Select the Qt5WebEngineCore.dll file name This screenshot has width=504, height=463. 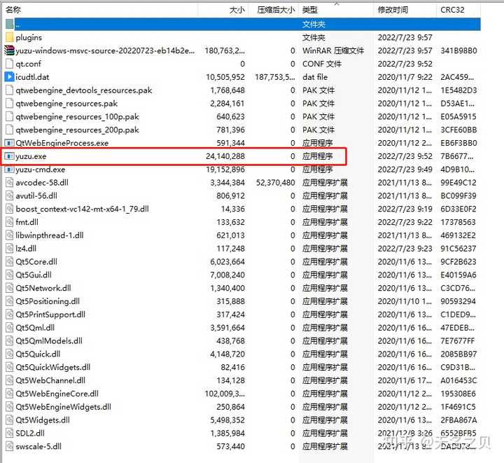click(x=57, y=394)
